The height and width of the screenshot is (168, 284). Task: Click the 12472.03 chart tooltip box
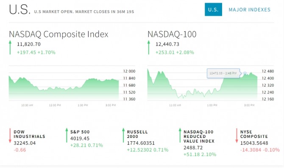pyautogui.click(x=223, y=73)
